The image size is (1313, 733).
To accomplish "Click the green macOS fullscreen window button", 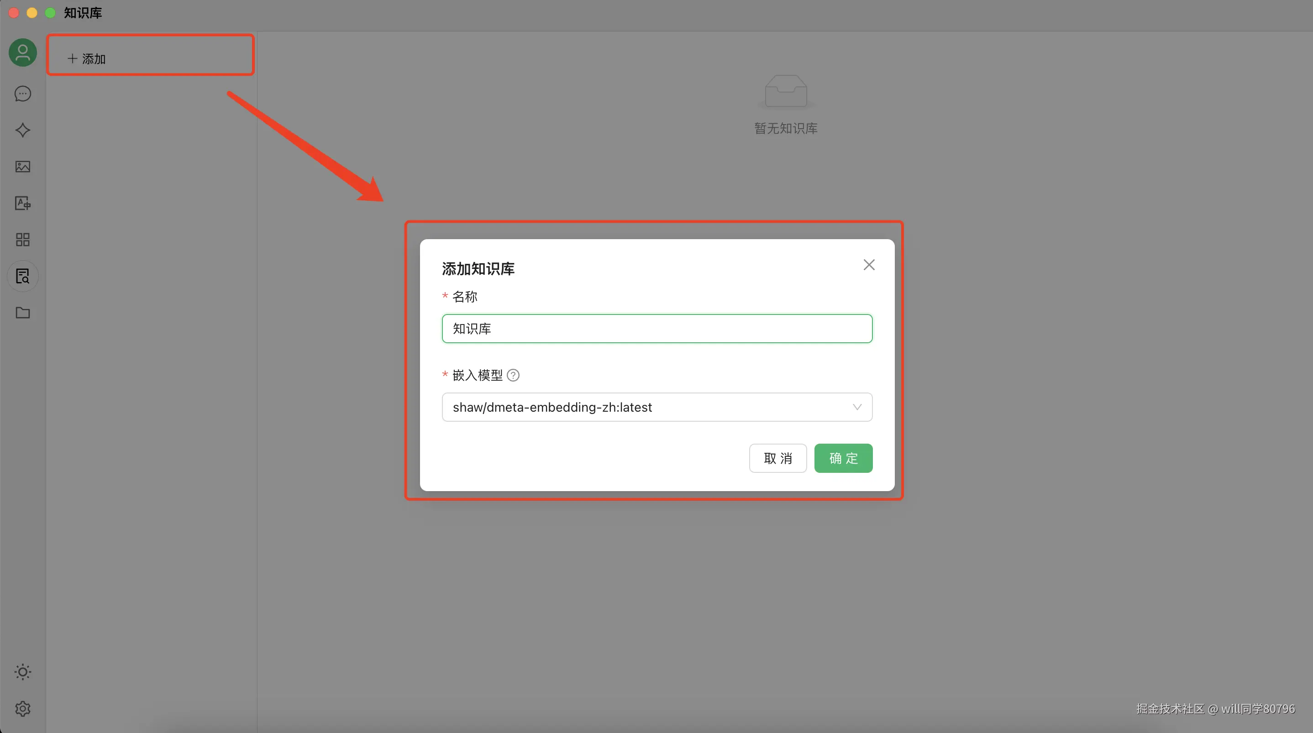I will coord(50,13).
